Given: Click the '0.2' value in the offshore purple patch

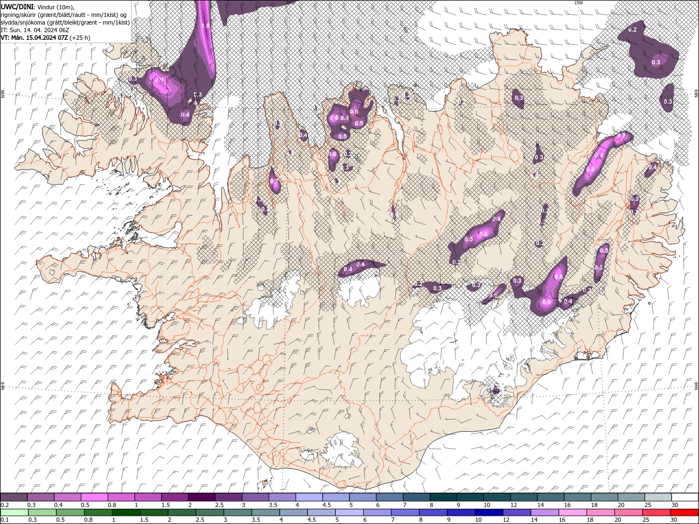Looking at the screenshot, I should [633, 29].
